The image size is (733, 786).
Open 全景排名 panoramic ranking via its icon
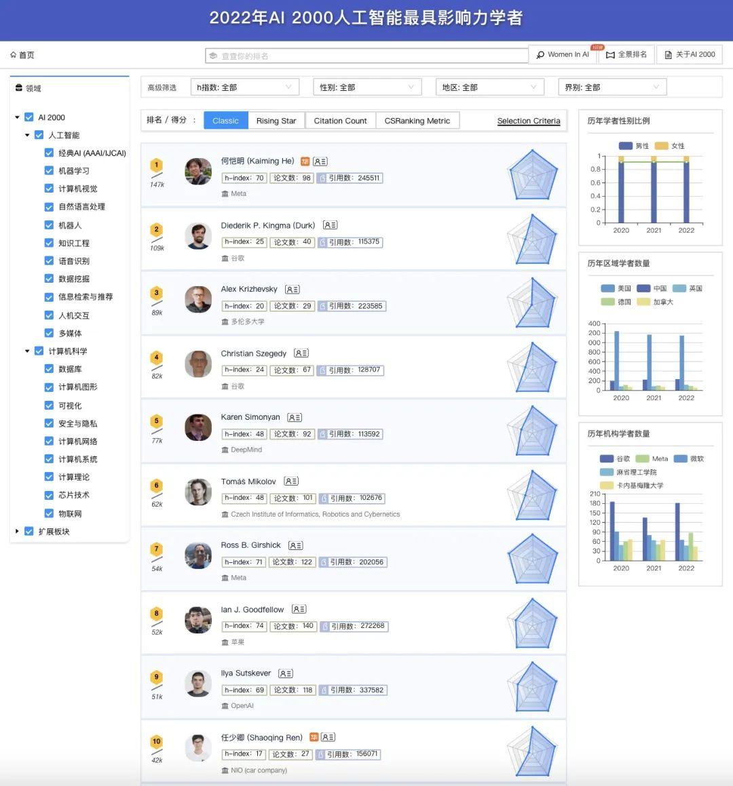(x=610, y=54)
